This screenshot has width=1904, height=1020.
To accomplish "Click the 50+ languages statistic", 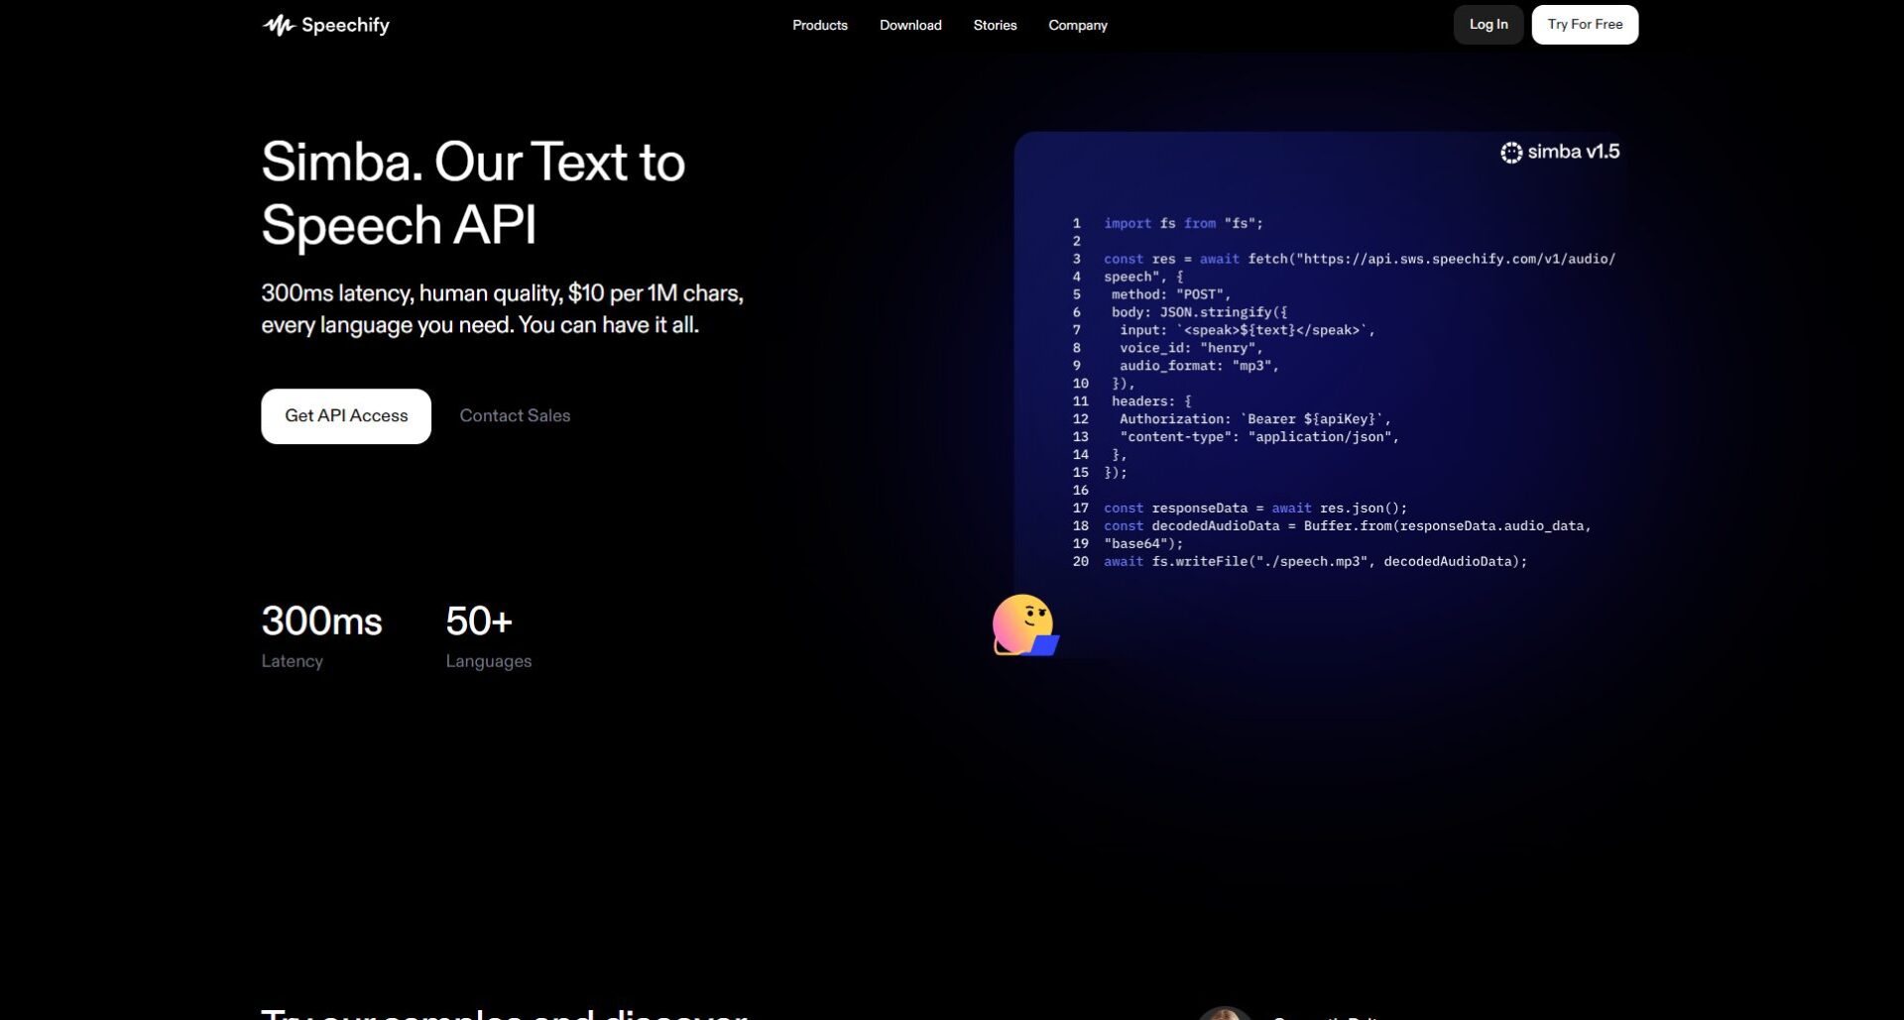I will point(479,622).
